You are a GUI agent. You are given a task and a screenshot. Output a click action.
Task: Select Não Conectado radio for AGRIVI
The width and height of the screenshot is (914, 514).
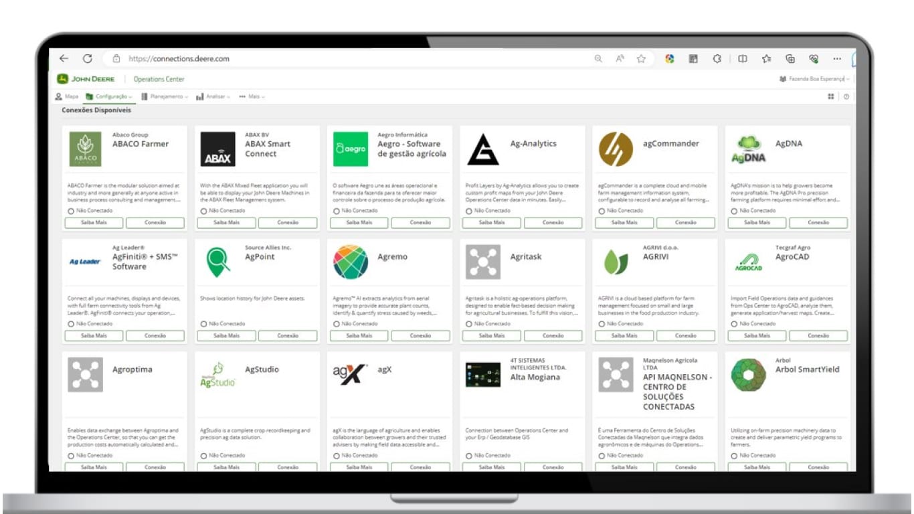tap(601, 324)
